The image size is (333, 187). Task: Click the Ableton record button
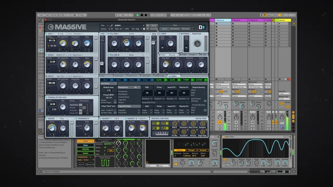(x=146, y=15)
